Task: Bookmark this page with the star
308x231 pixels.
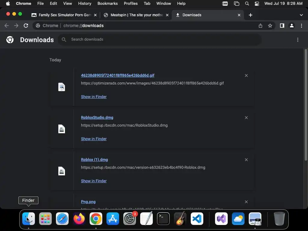Action: coord(270,26)
